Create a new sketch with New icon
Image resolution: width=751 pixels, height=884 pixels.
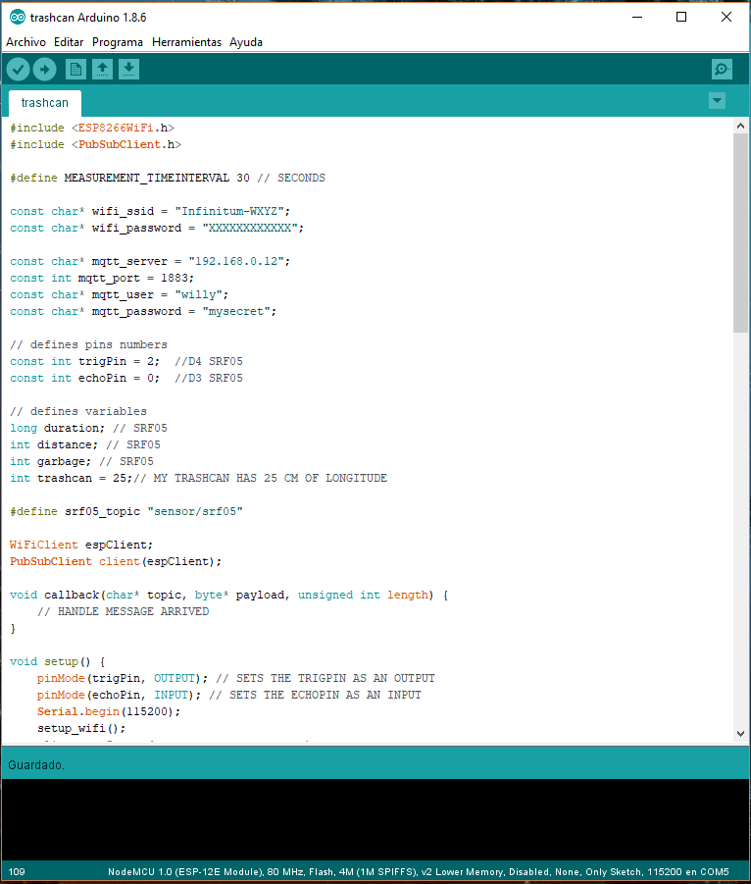click(75, 69)
